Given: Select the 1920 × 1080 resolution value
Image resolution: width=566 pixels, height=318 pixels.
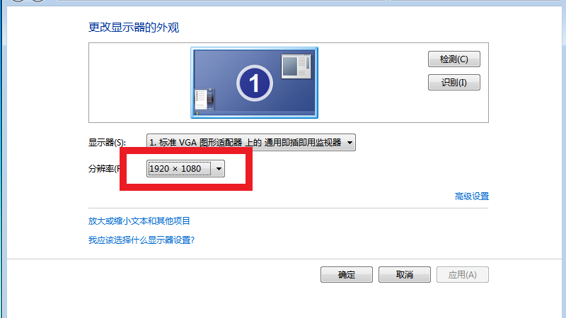Looking at the screenshot, I should pos(180,169).
